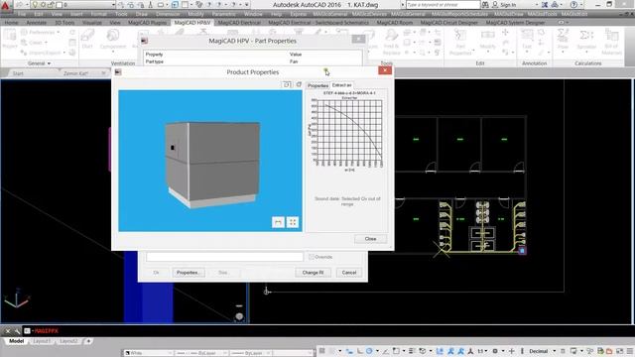This screenshot has width=635, height=357.
Task: Click the keyword search input field
Action: pos(443,5)
